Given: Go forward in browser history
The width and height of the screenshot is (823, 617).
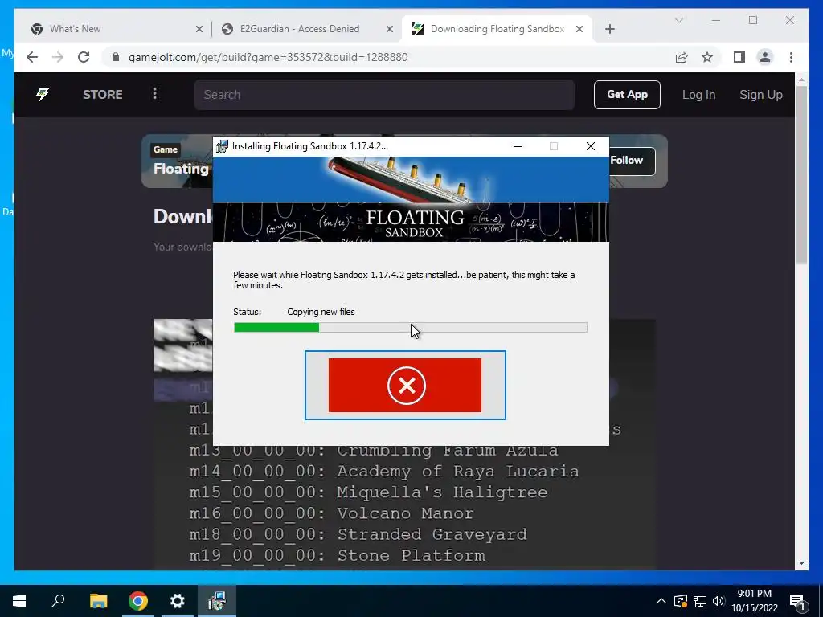Looking at the screenshot, I should point(58,57).
